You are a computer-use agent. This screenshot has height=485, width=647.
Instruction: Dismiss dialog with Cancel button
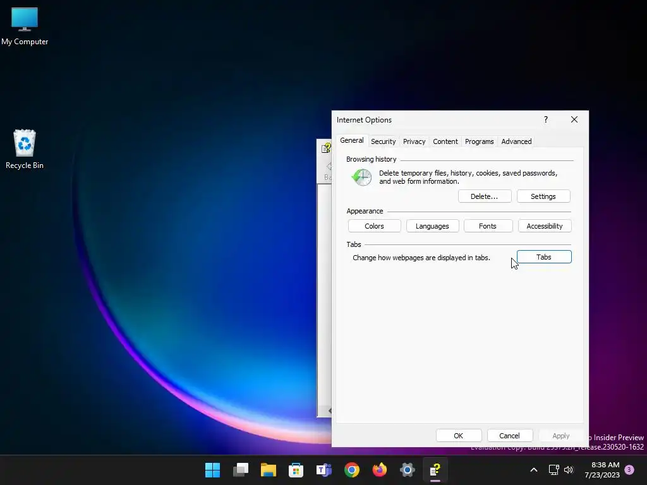510,436
